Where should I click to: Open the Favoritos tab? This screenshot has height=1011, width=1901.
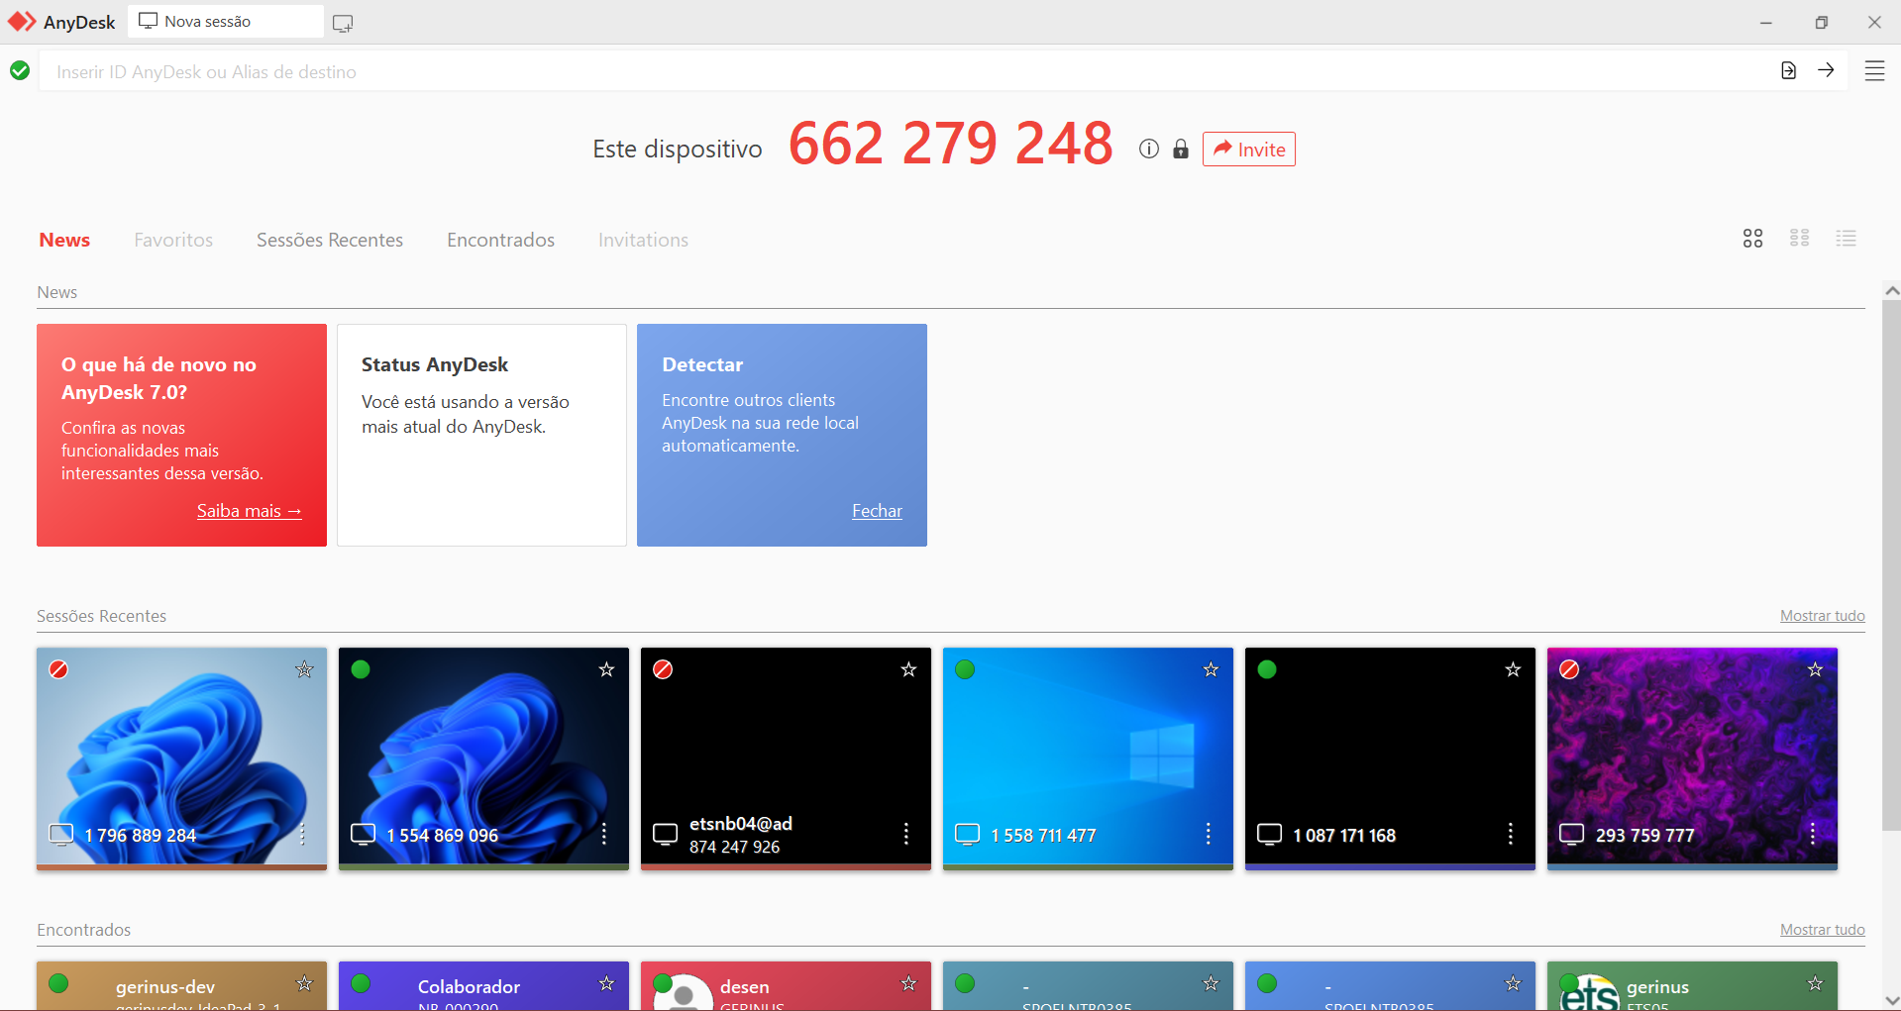(173, 240)
